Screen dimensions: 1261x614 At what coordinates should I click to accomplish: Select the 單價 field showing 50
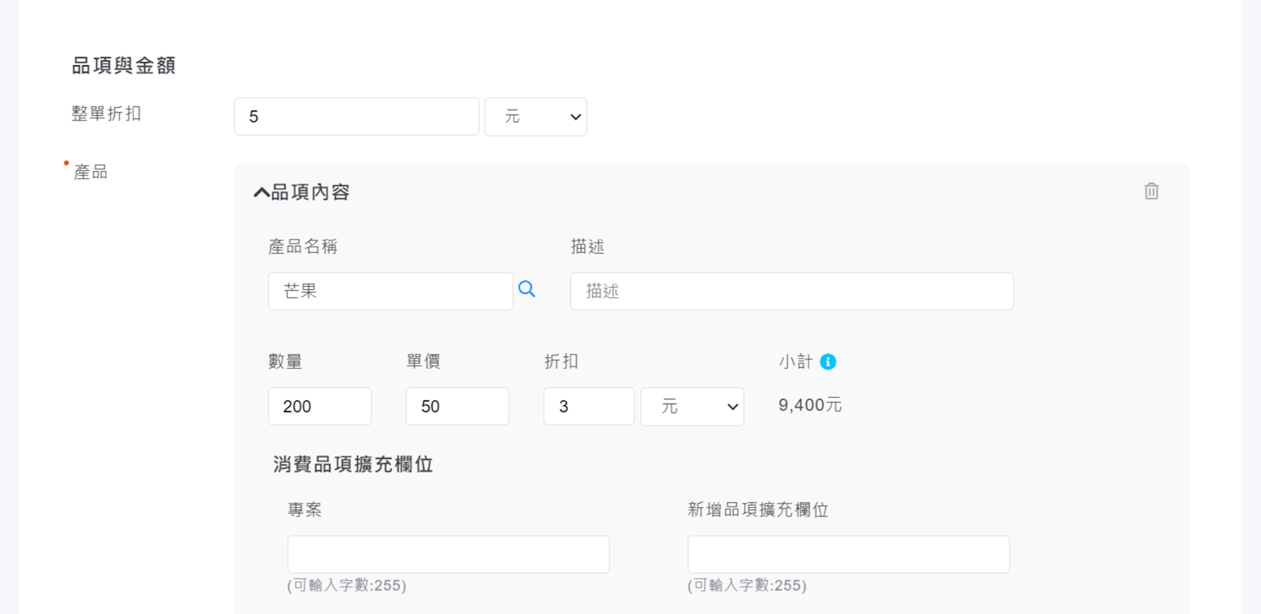[457, 407]
